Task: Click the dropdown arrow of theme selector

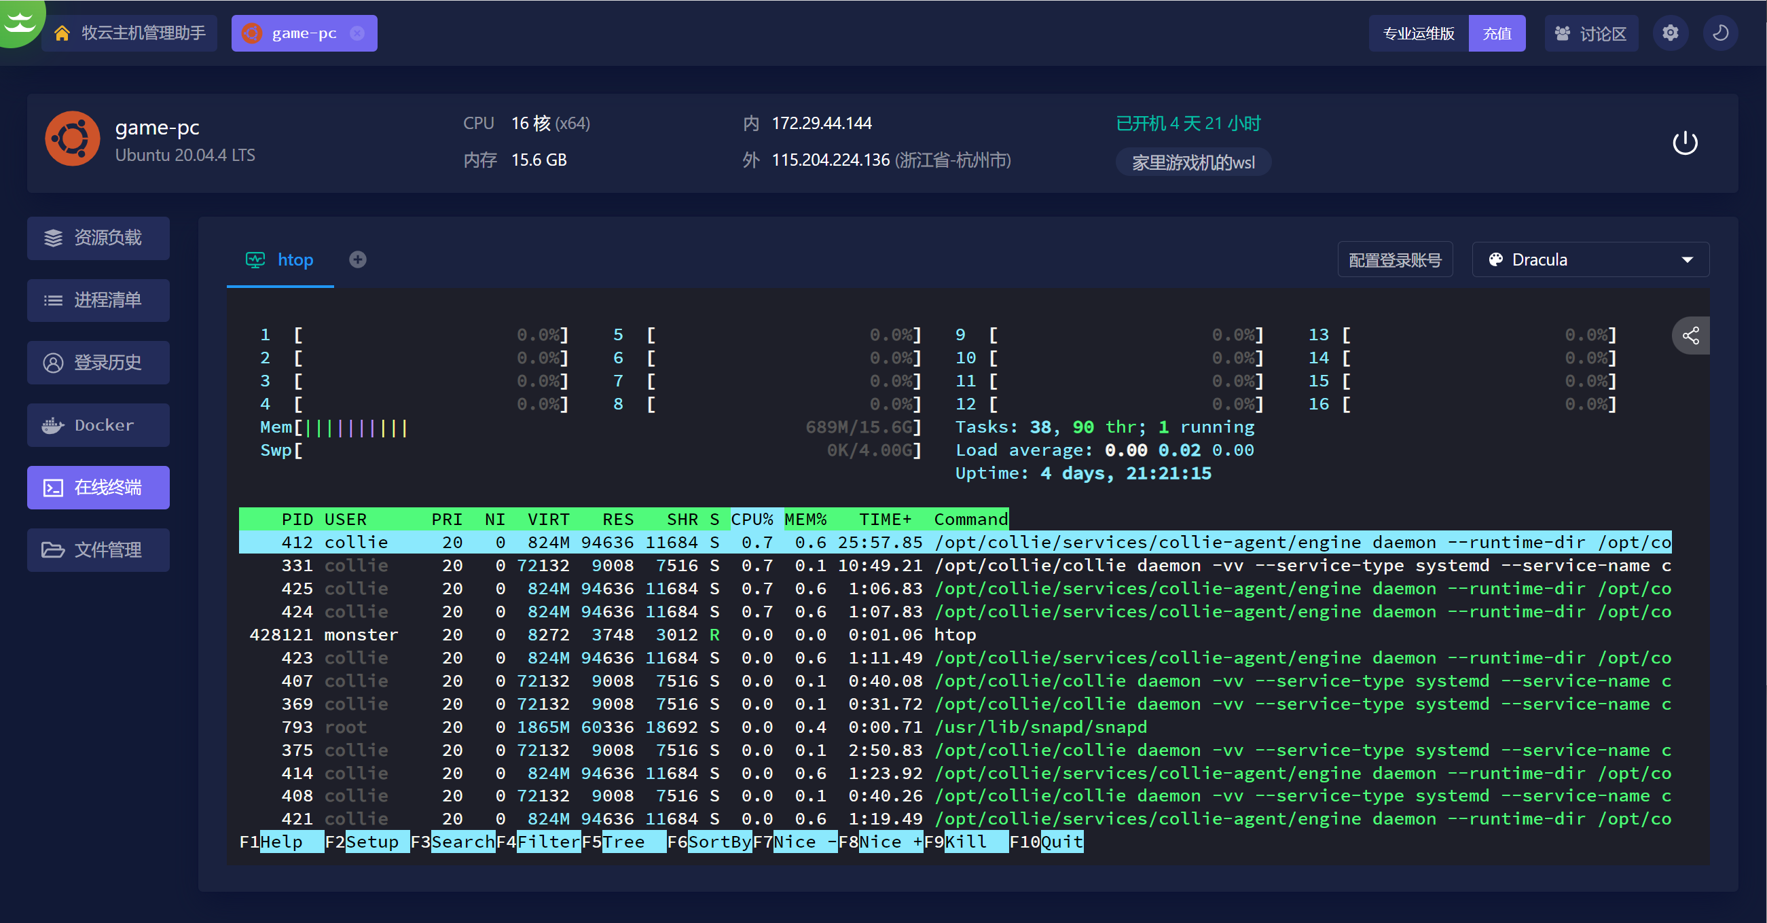Action: (x=1687, y=259)
